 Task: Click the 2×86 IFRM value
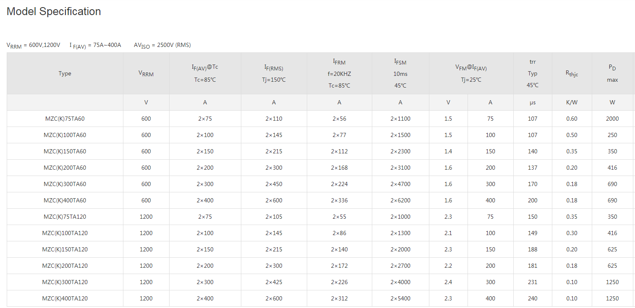point(339,233)
